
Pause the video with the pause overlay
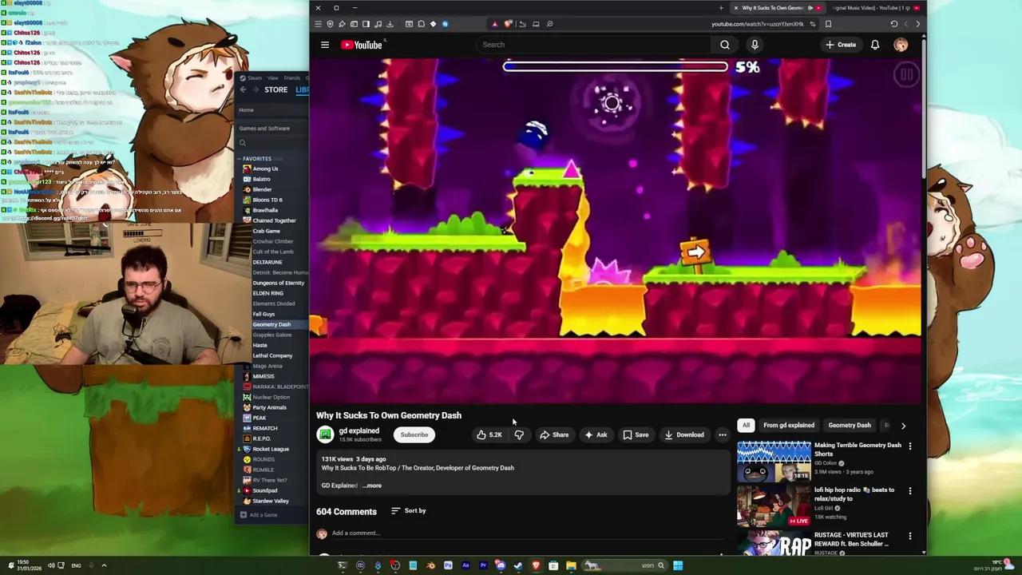click(x=906, y=75)
